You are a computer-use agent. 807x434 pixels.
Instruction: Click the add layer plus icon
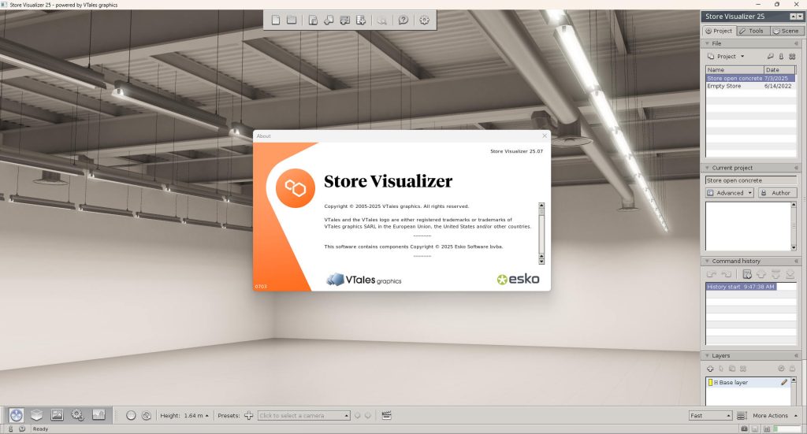(x=710, y=369)
